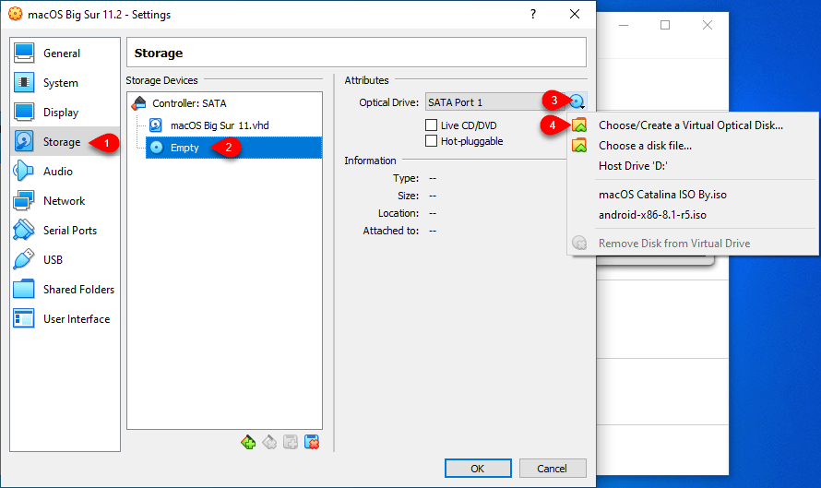Image resolution: width=821 pixels, height=488 pixels.
Task: Select Host Drive 'D:' menu entry
Action: pyautogui.click(x=693, y=165)
